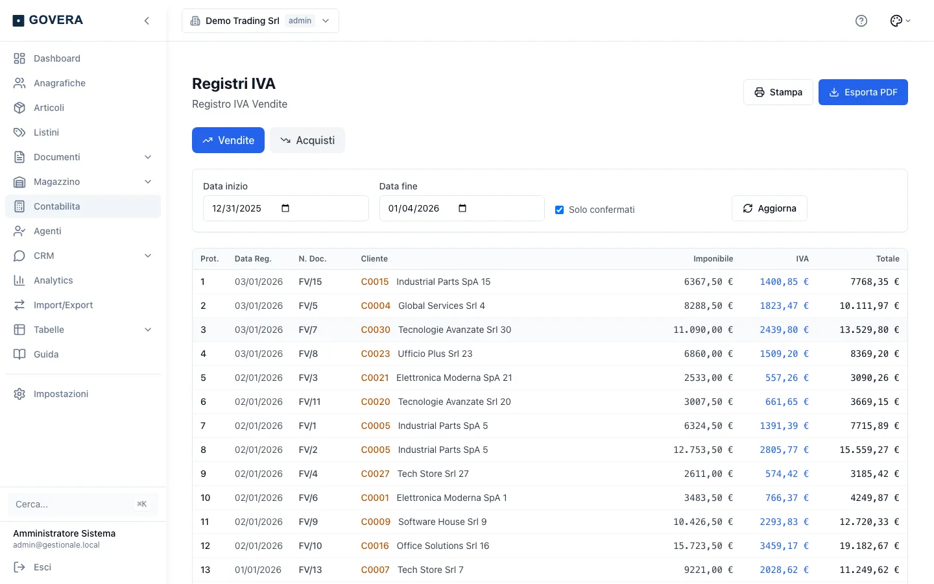The width and height of the screenshot is (934, 584).
Task: Click the Dashboard grid icon
Action: coord(19,58)
